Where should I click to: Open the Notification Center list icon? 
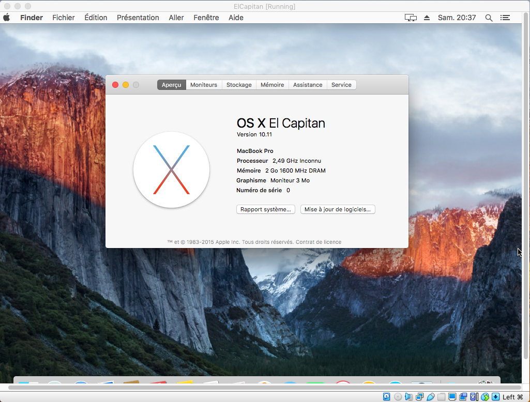coord(505,18)
